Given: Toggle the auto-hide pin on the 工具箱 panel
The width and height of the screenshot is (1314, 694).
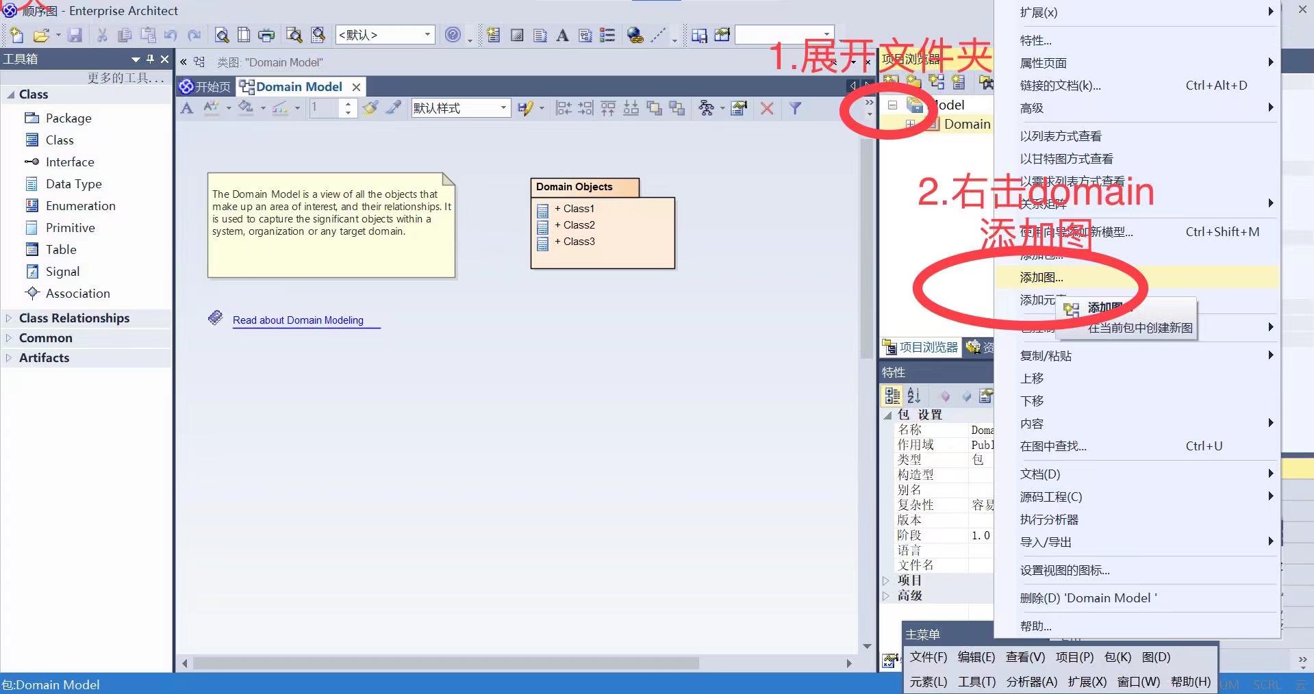Looking at the screenshot, I should pos(150,59).
